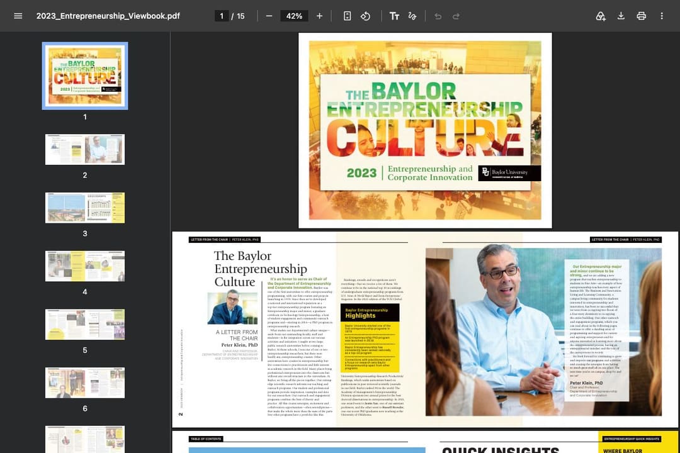Select the add text annotation tool

click(x=394, y=16)
